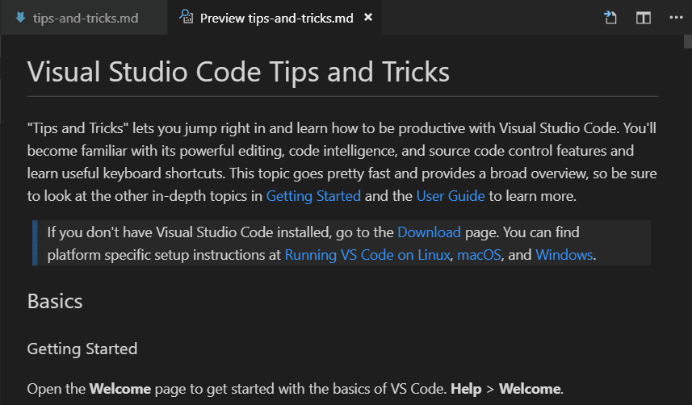Open the More Actions ellipsis menu
Image resolution: width=692 pixels, height=405 pixels.
(675, 18)
